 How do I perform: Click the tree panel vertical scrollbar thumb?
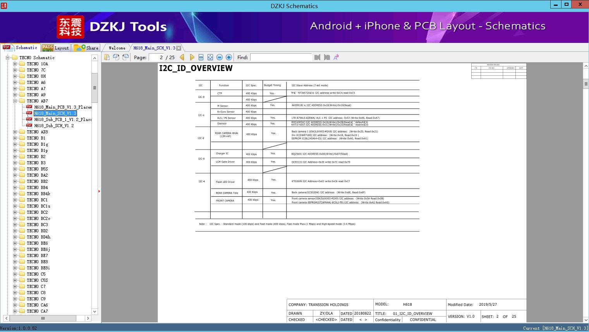tap(94, 88)
